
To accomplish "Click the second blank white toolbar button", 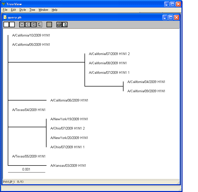I will [x=12, y=24].
